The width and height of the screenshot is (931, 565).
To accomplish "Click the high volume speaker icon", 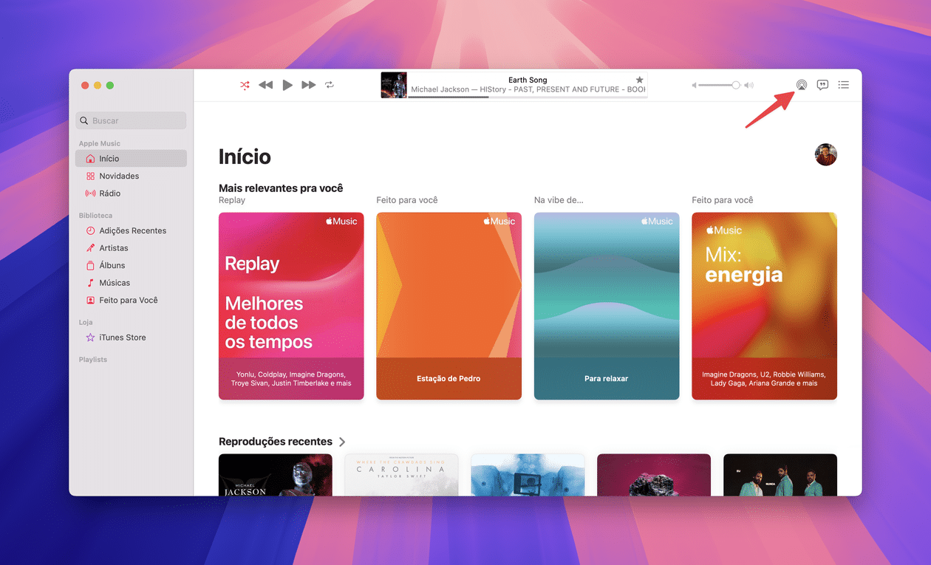I will [x=748, y=85].
